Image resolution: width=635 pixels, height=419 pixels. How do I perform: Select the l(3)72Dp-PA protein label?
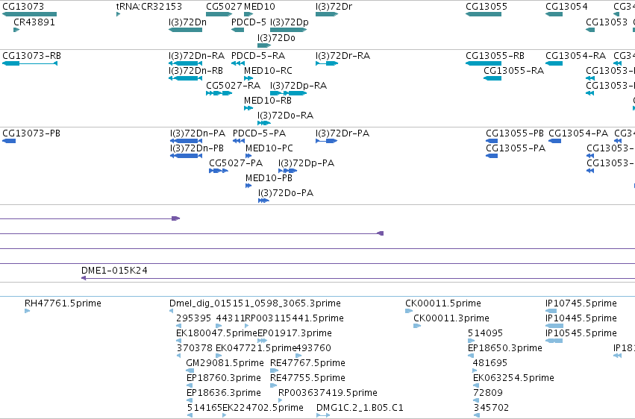pos(306,163)
